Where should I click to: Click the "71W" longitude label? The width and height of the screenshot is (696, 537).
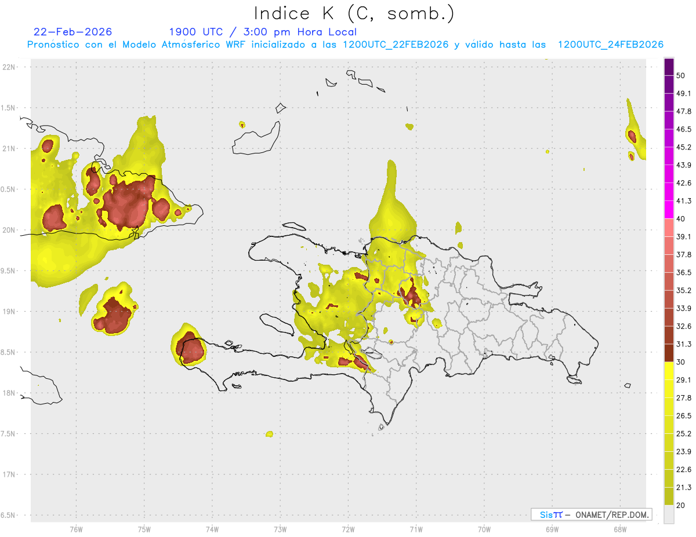pyautogui.click(x=416, y=529)
